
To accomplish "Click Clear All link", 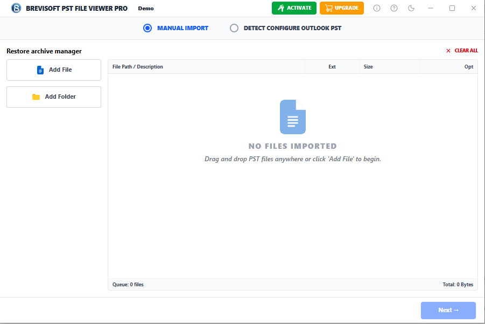I will 462,51.
